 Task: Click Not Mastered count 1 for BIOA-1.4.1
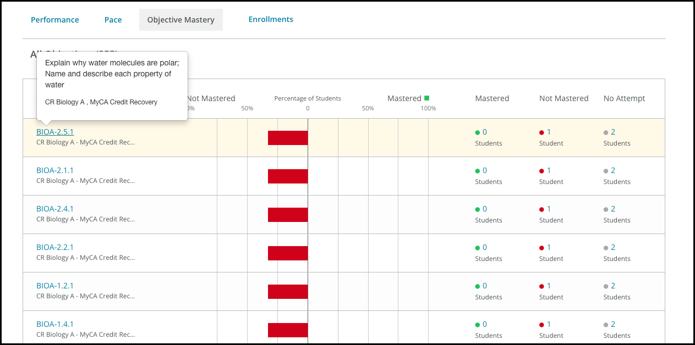click(x=549, y=324)
